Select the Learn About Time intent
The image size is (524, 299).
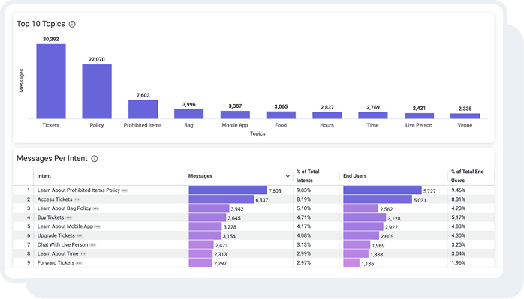tap(58, 253)
